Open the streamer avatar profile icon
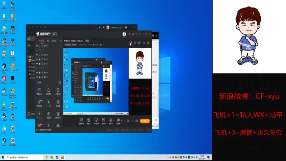This screenshot has height=161, width=286. 124,34
